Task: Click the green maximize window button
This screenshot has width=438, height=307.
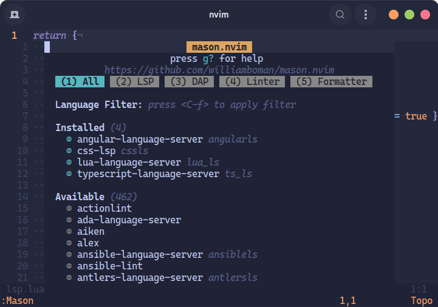Action: pyautogui.click(x=409, y=15)
